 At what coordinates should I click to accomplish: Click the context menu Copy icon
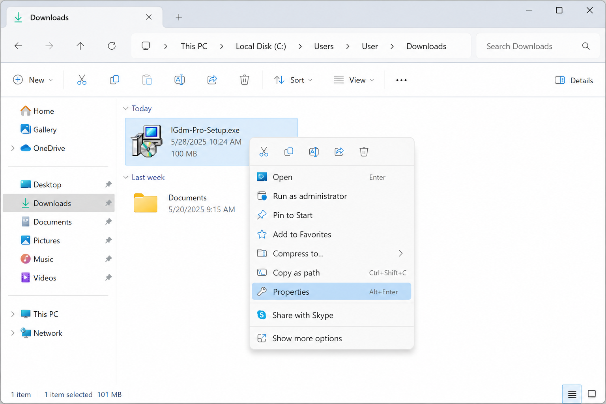tap(289, 152)
